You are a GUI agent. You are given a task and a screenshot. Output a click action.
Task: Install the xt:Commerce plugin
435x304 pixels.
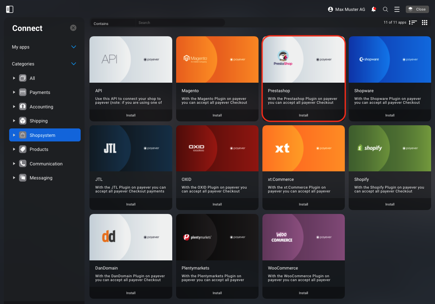pos(303,204)
